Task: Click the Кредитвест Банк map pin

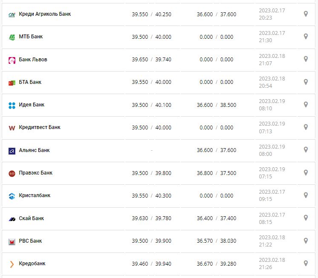Action: [306, 127]
